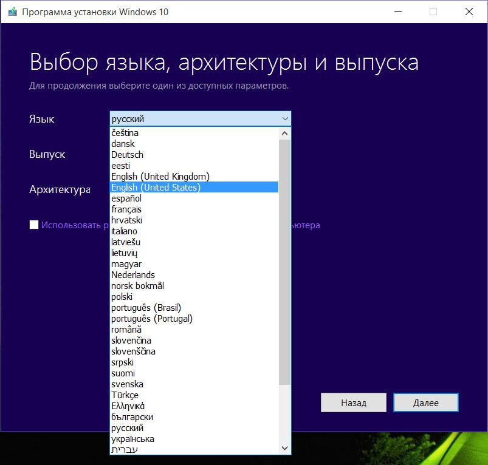Image resolution: width=488 pixels, height=465 pixels.
Task: Select čeština from the language list
Action: click(194, 133)
